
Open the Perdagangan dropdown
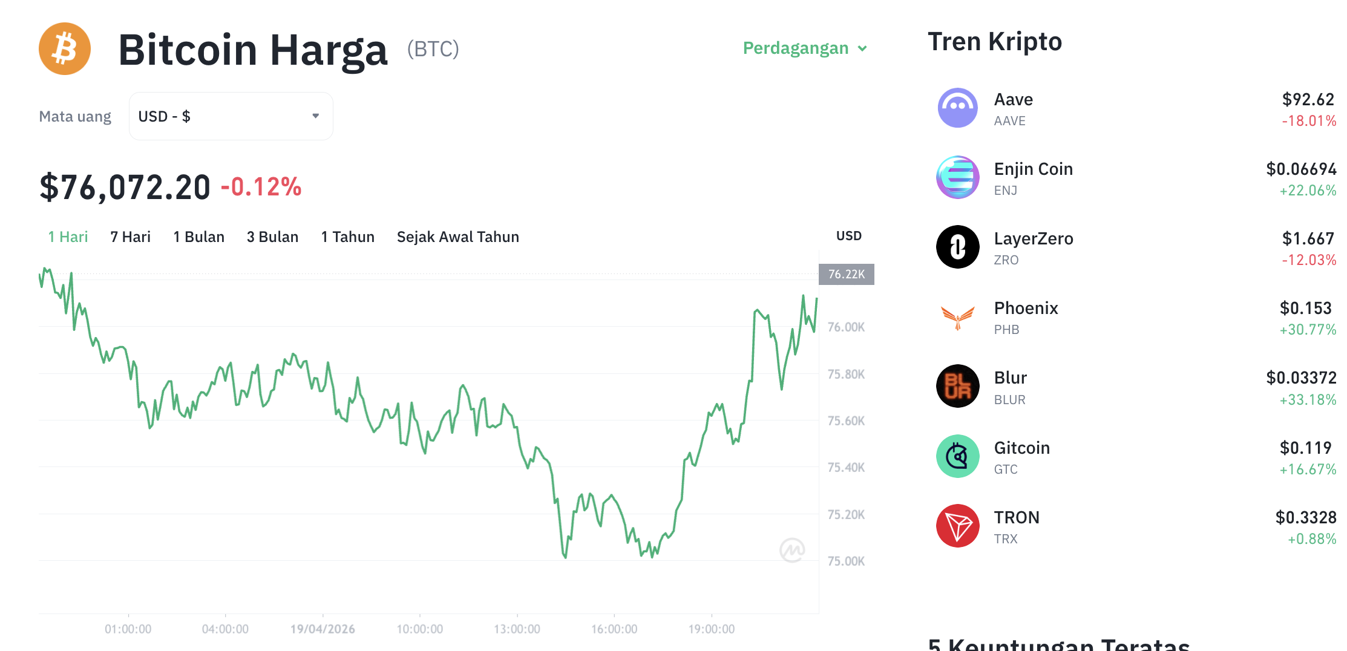tap(805, 48)
